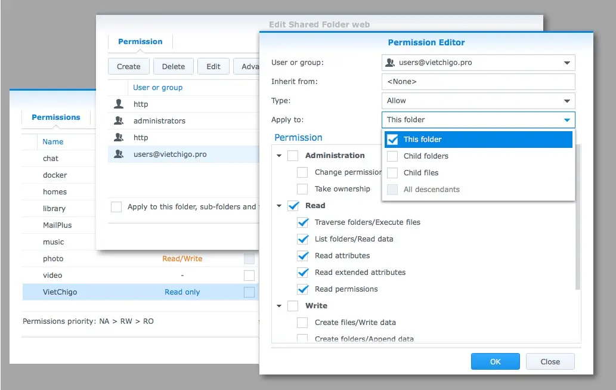Tick the checkbox in the video row
The width and height of the screenshot is (616, 390).
249,276
